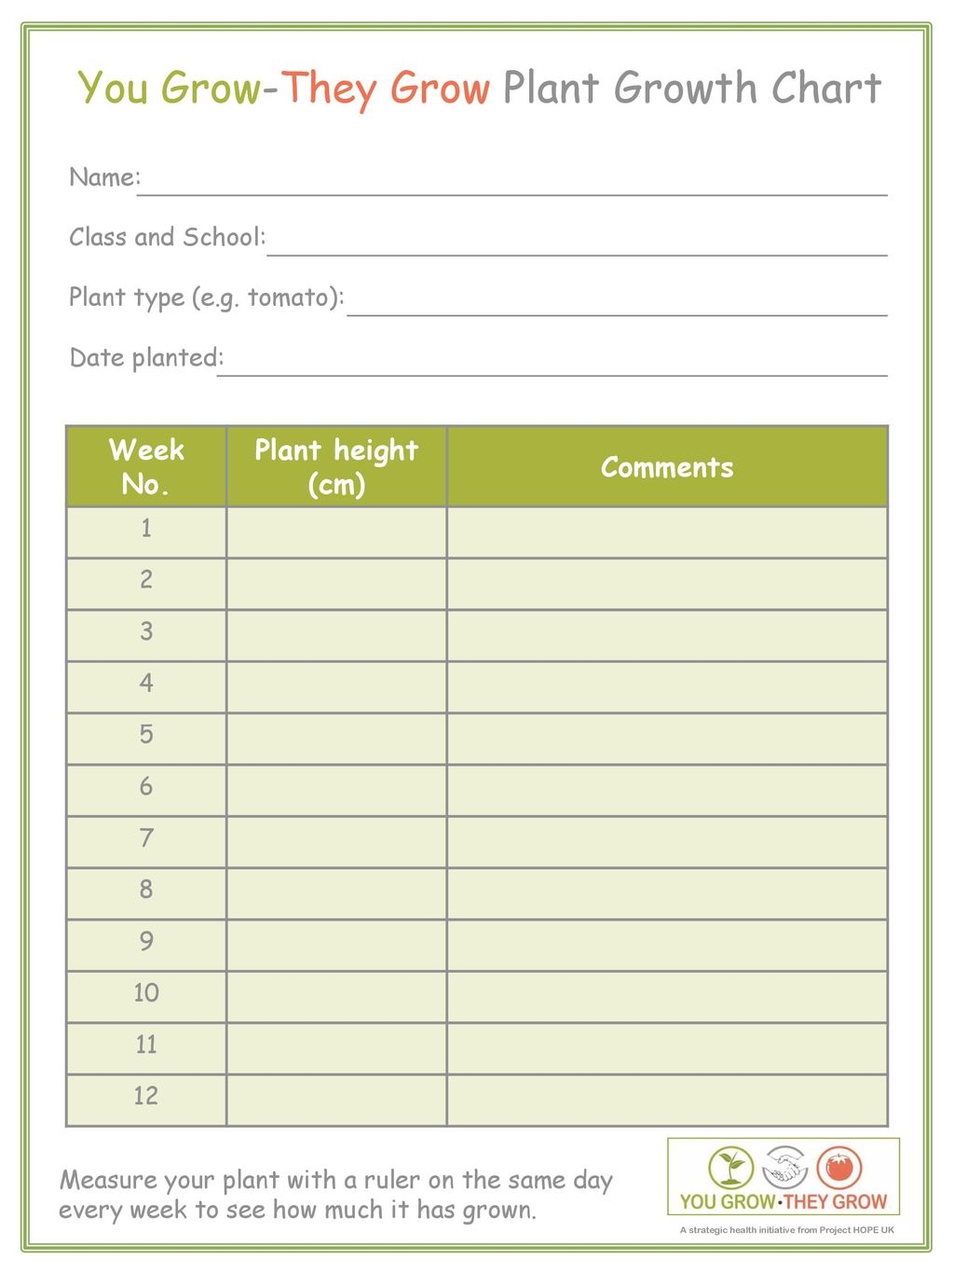Select the week 5 number cell

146,739
